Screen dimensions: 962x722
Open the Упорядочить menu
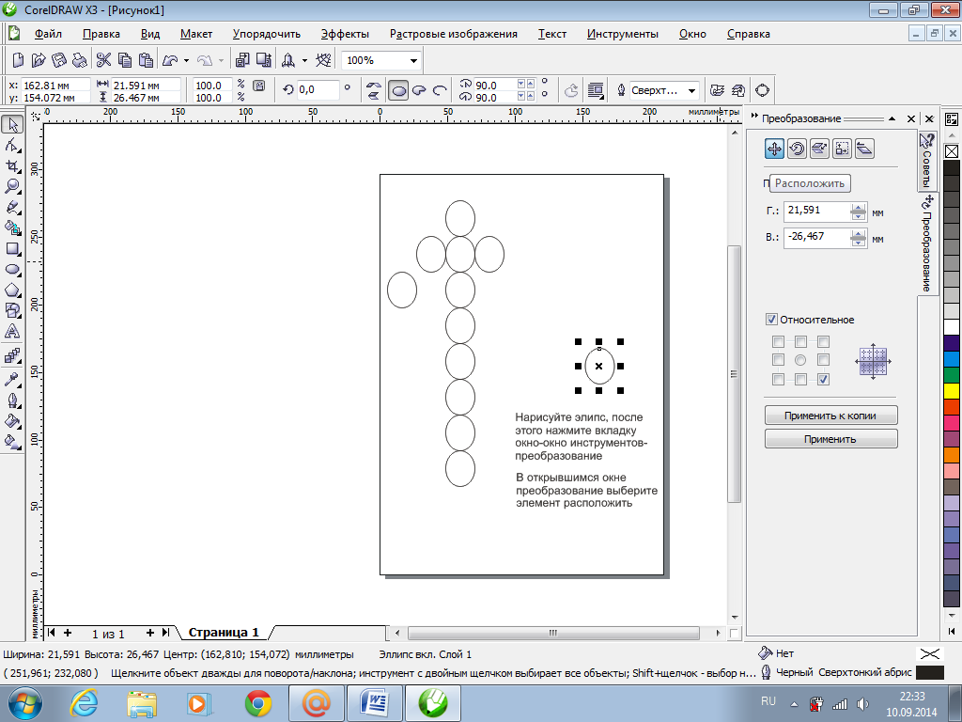266,34
